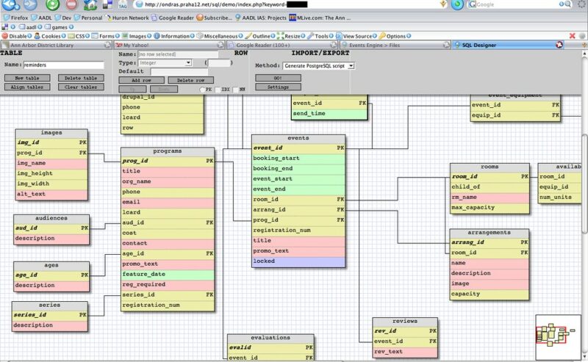Open the AADL bookmarks folder
The width and height of the screenshot is (588, 362).
click(x=42, y=18)
